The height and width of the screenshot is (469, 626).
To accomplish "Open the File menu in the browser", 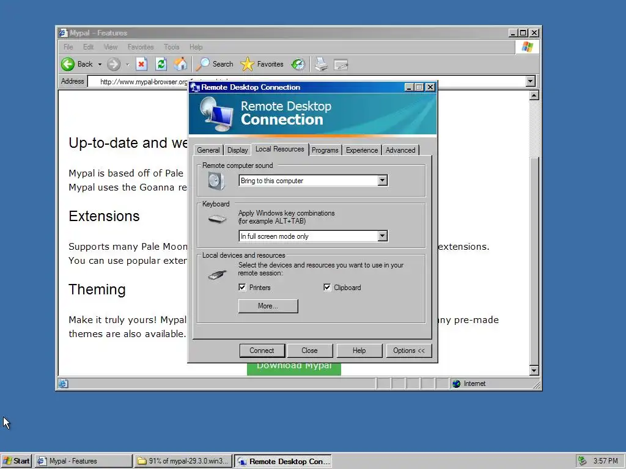I will pyautogui.click(x=68, y=47).
